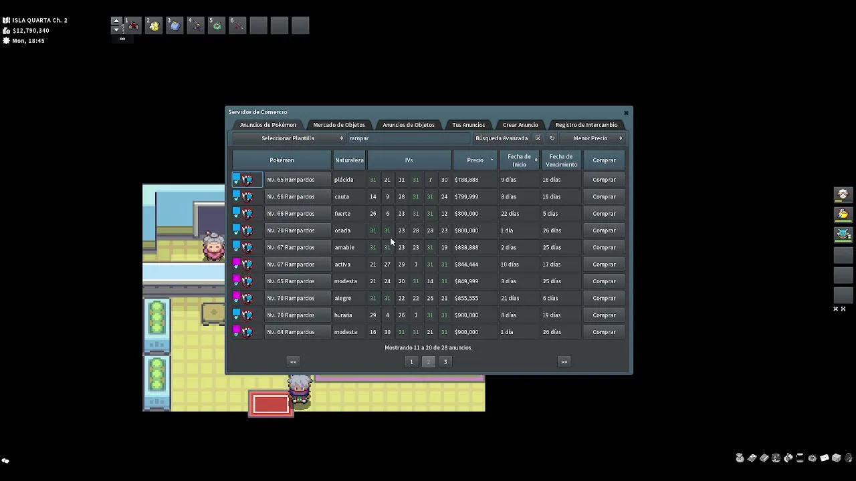The height and width of the screenshot is (481, 856).
Task: Click IVs column header
Action: coord(409,160)
